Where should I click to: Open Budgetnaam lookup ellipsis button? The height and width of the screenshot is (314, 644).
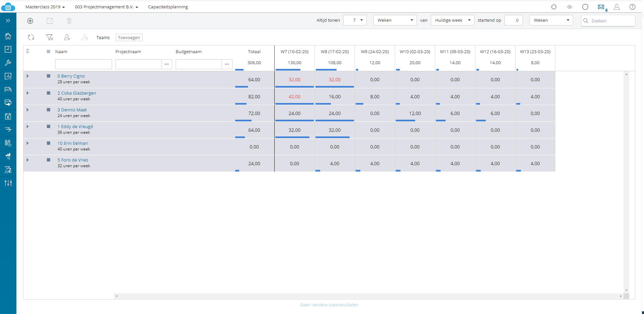tap(227, 64)
